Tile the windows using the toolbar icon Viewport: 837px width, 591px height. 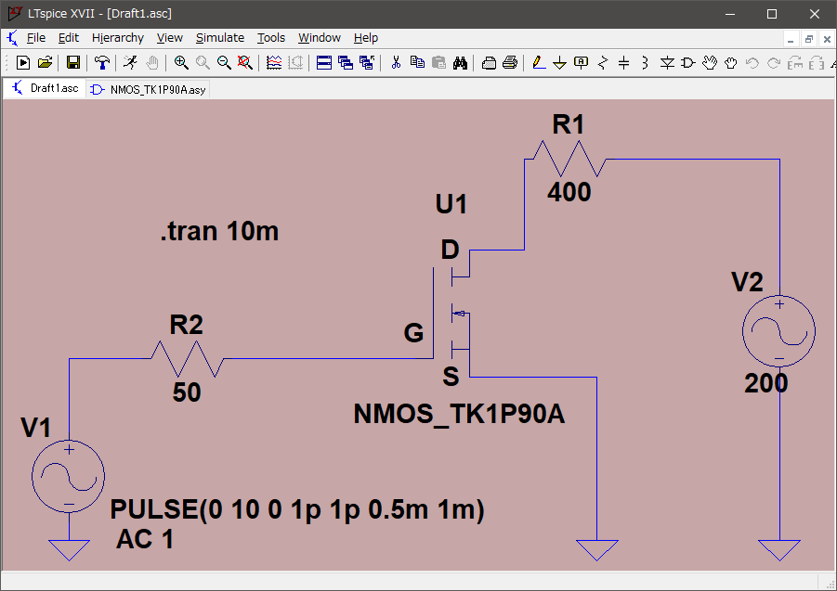point(324,63)
